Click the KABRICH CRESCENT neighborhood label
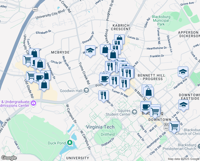The image size is (200, 161). (121, 27)
